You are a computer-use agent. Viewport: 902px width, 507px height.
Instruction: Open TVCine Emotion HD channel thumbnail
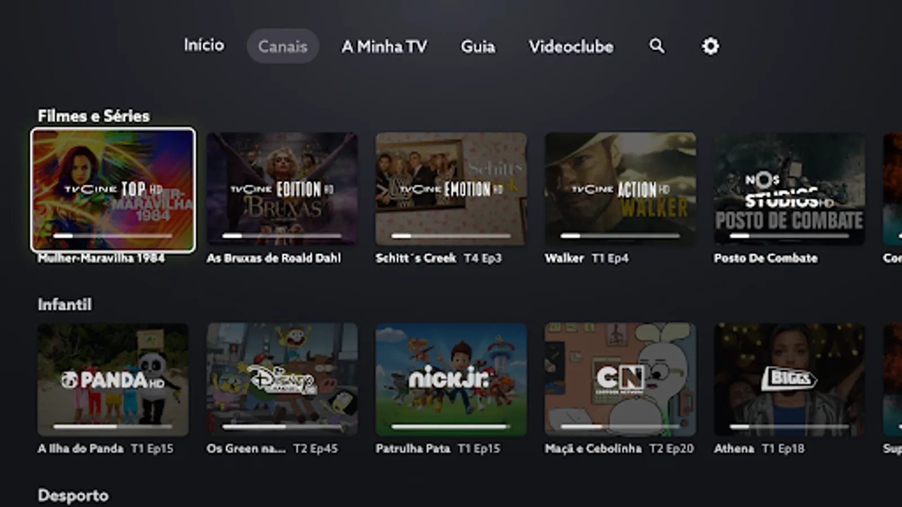(451, 189)
